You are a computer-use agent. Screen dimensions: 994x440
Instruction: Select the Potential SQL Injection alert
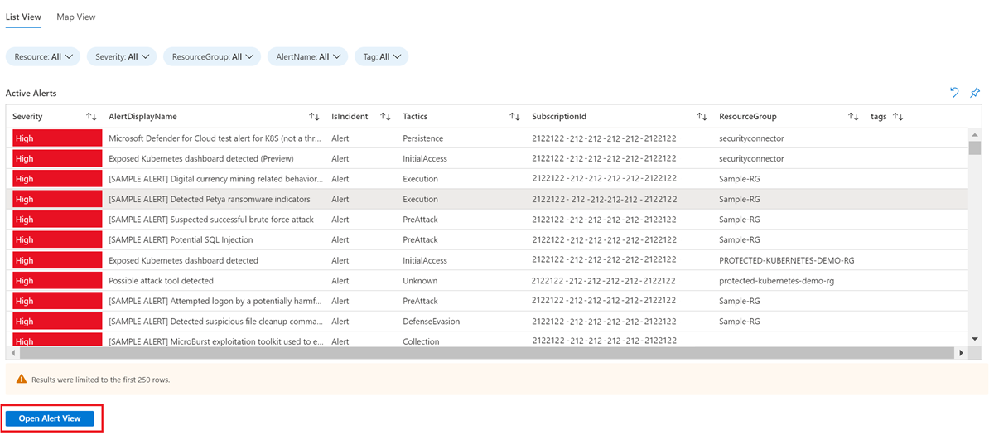click(x=487, y=239)
